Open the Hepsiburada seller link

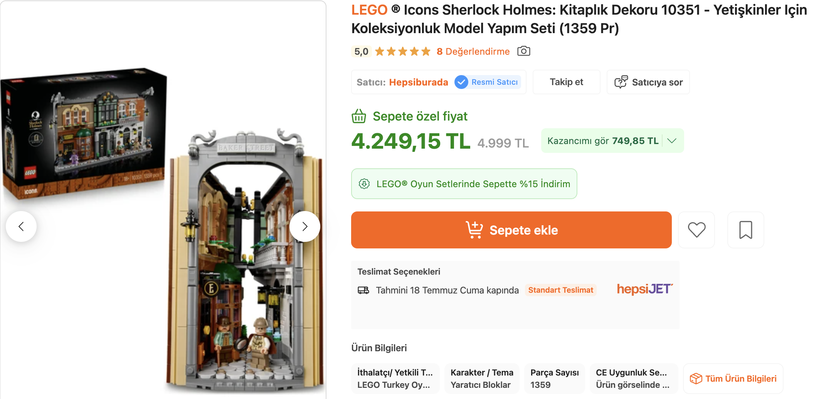pyautogui.click(x=419, y=82)
